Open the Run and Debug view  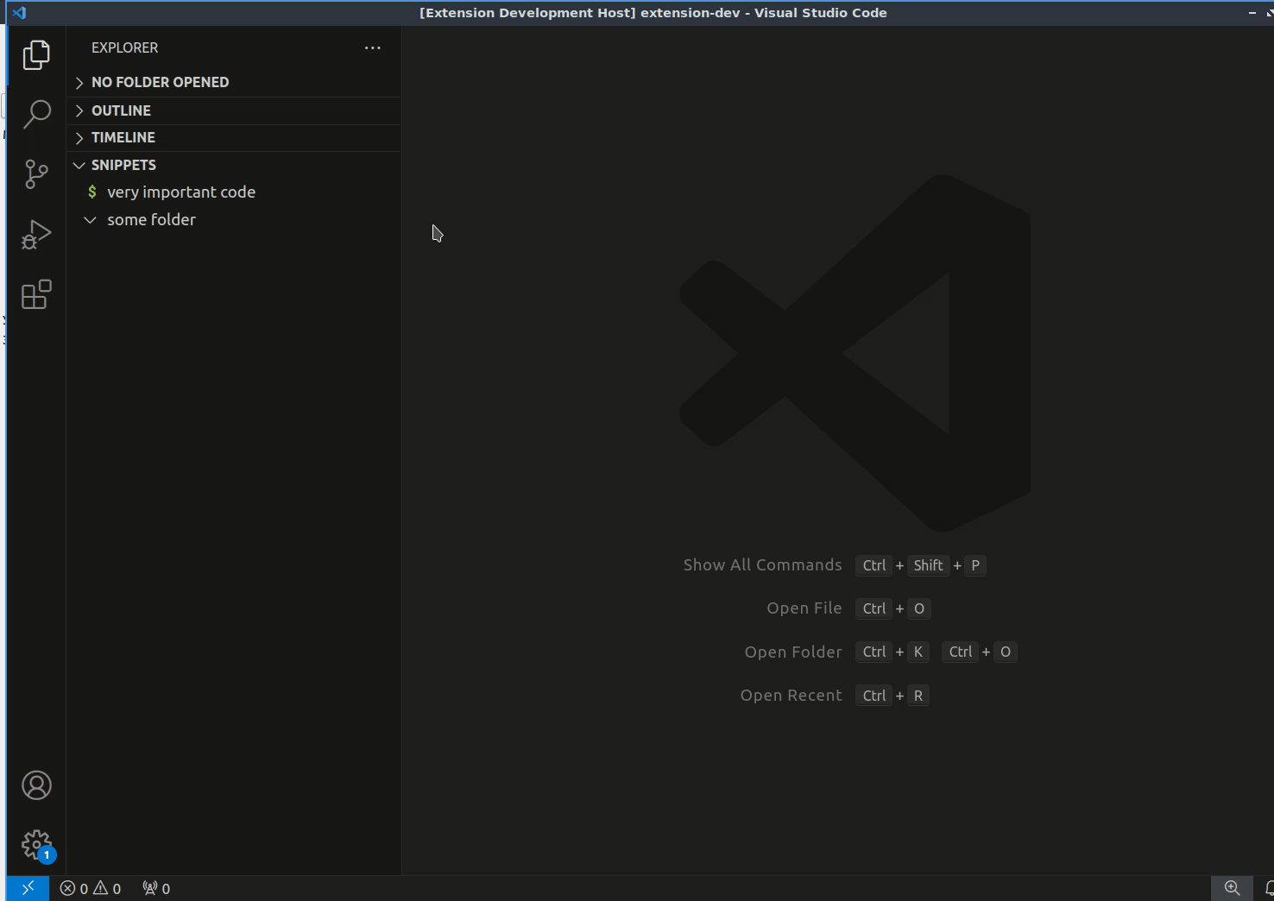click(x=36, y=234)
